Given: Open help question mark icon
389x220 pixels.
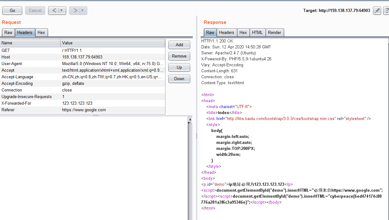Looking at the screenshot, I should point(386,10).
